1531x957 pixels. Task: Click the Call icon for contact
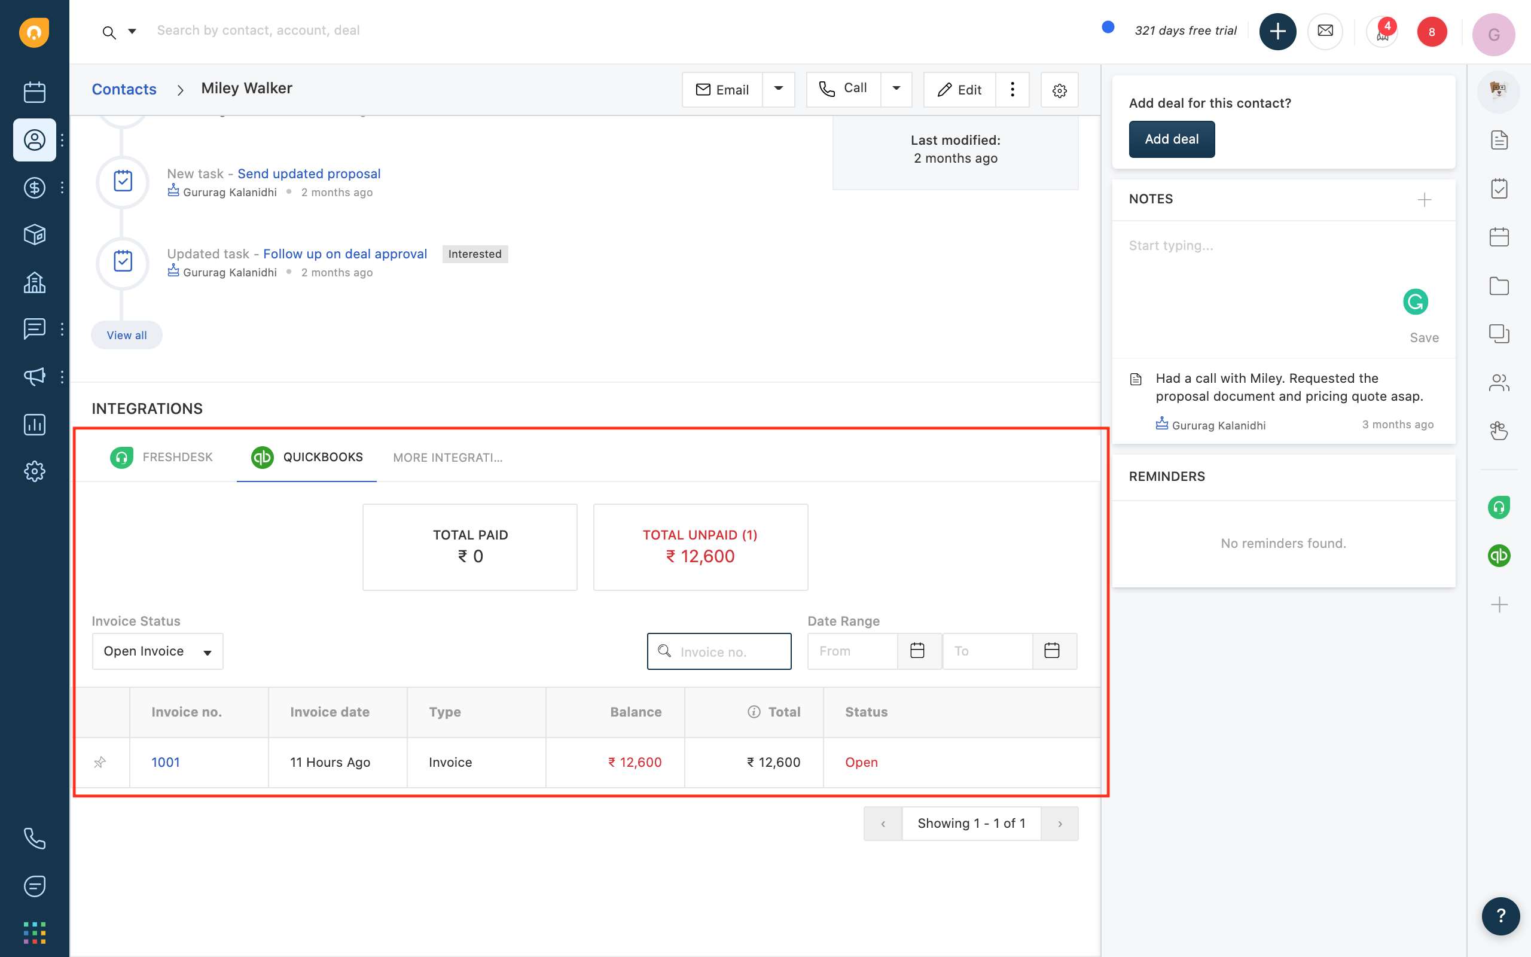pos(844,89)
